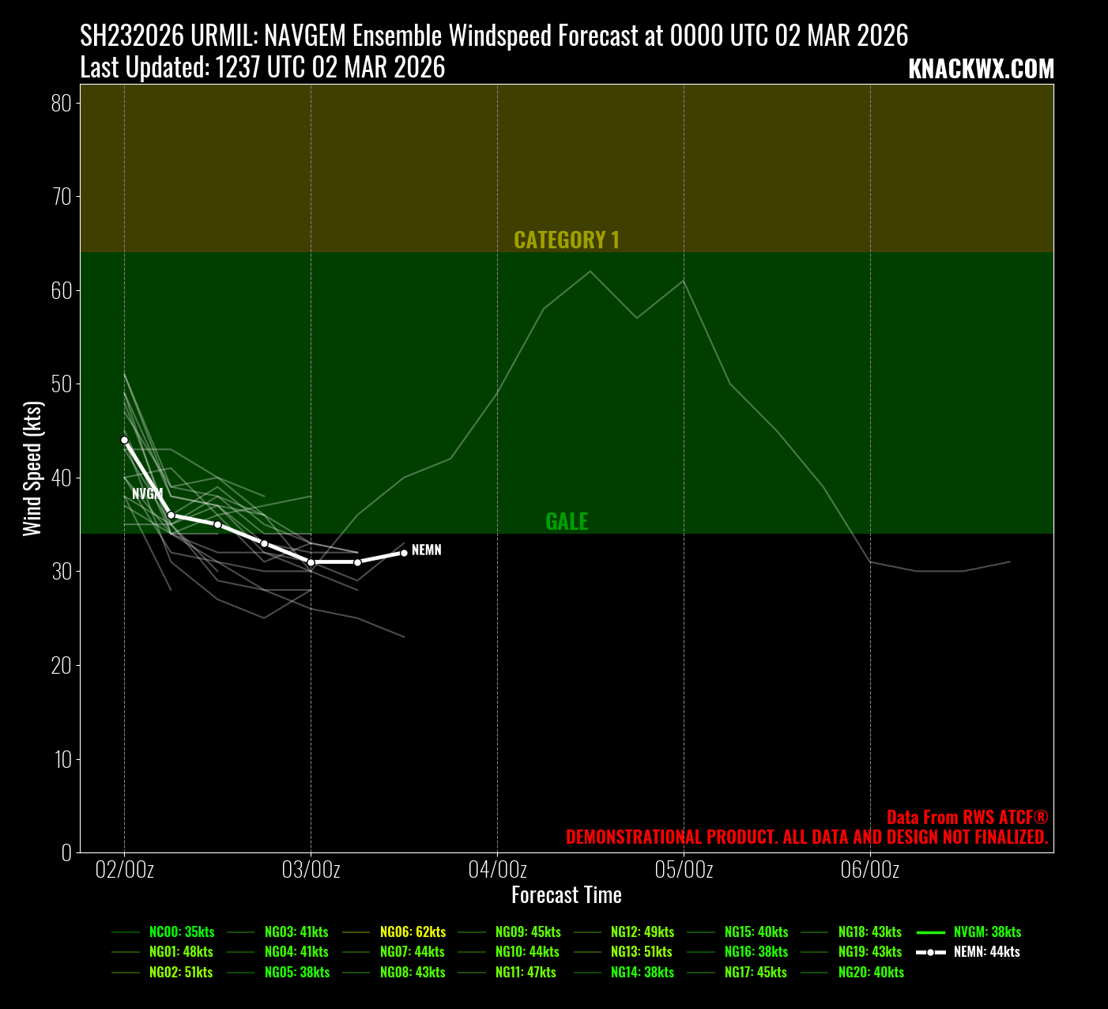Screen dimensions: 1108x1009
Task: Click the 'Wind Speed (kts)' y-axis title
Action: click(32, 469)
